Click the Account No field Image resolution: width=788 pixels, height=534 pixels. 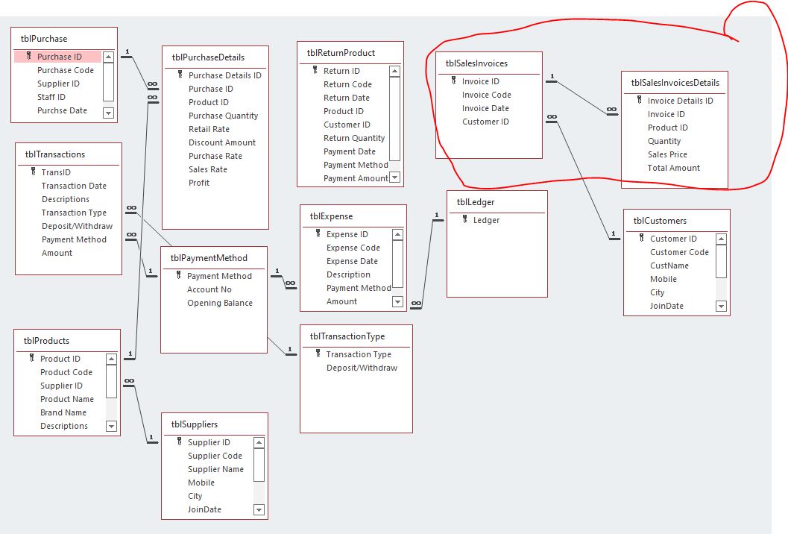click(x=209, y=289)
